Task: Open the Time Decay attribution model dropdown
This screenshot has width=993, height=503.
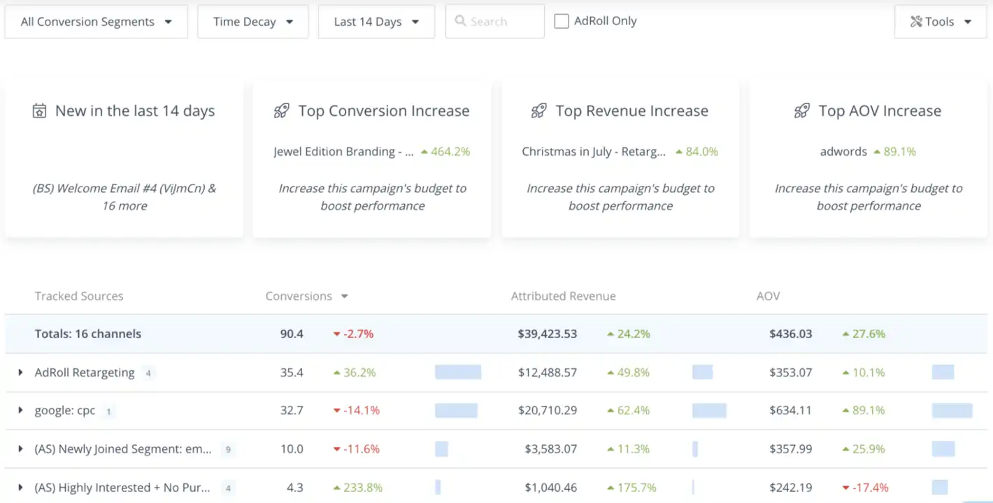Action: coord(252,21)
